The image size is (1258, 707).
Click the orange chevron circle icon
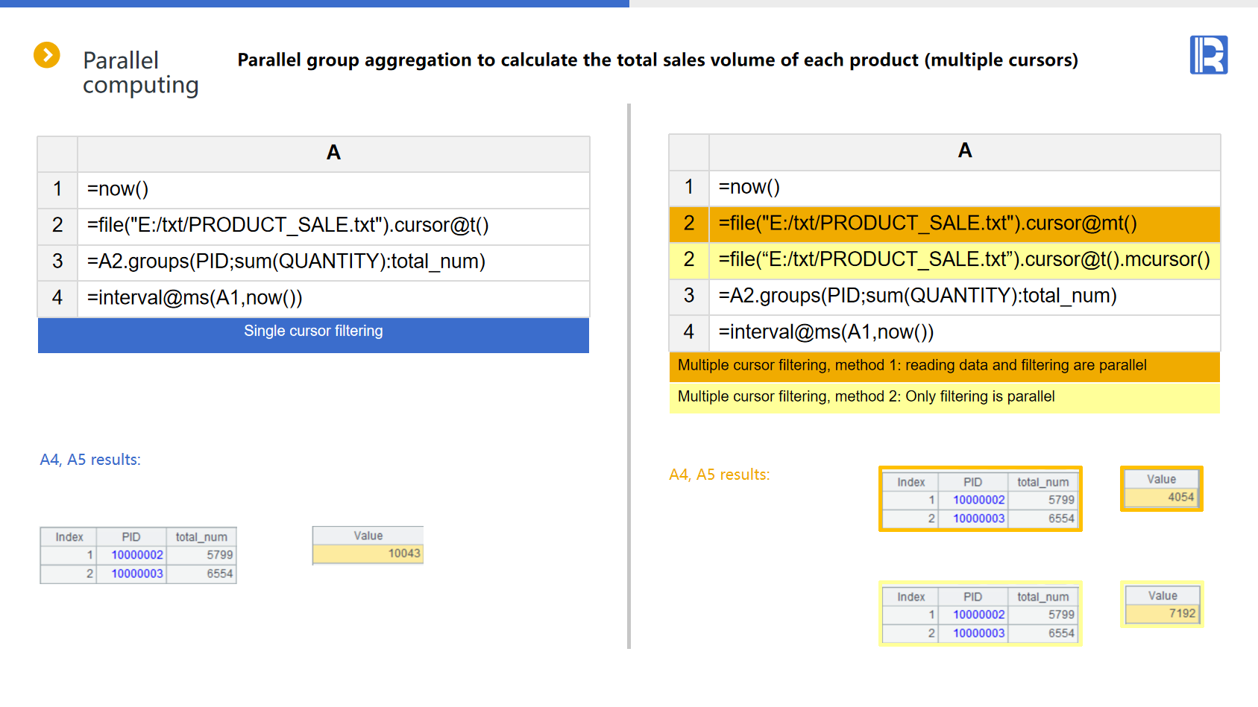click(x=47, y=55)
